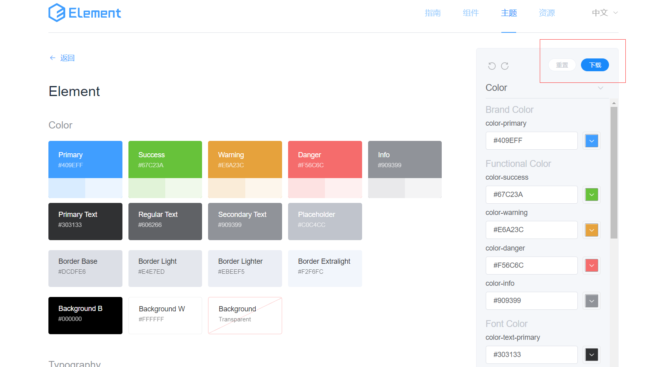
Task: Click the Element logo icon
Action: pos(57,13)
